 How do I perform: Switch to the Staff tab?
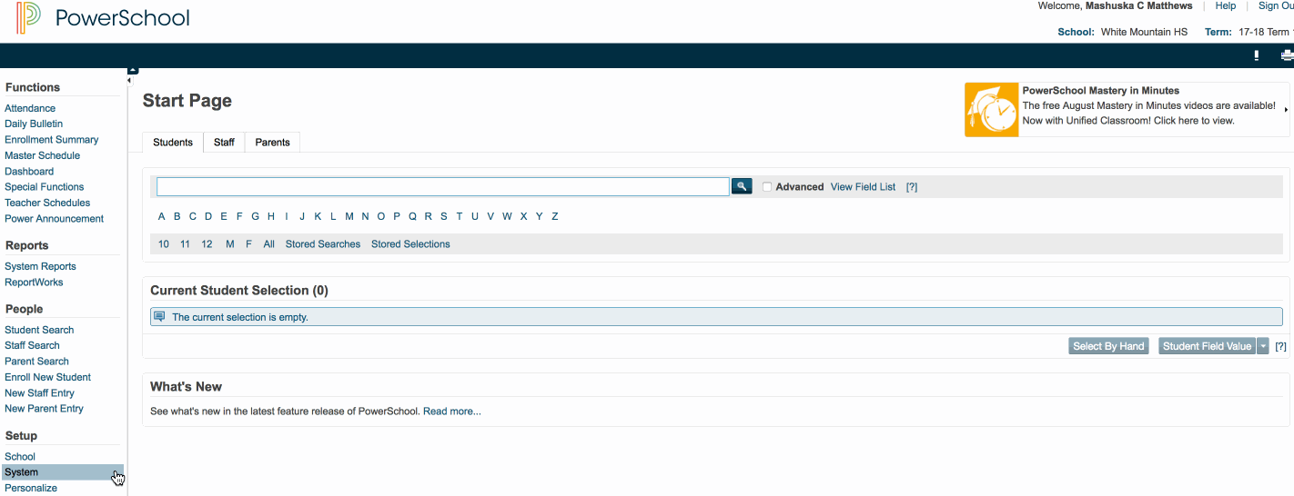click(224, 142)
